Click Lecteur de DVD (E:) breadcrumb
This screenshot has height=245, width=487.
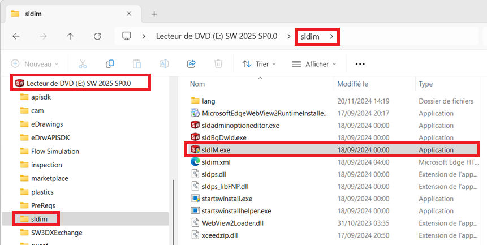[x=217, y=37]
